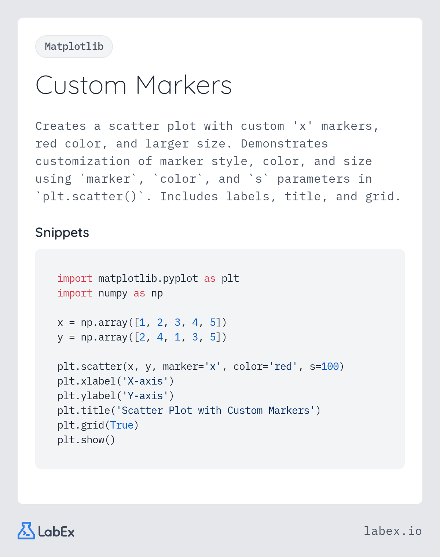Click the plt.title code line
440x557 pixels.
click(189, 411)
